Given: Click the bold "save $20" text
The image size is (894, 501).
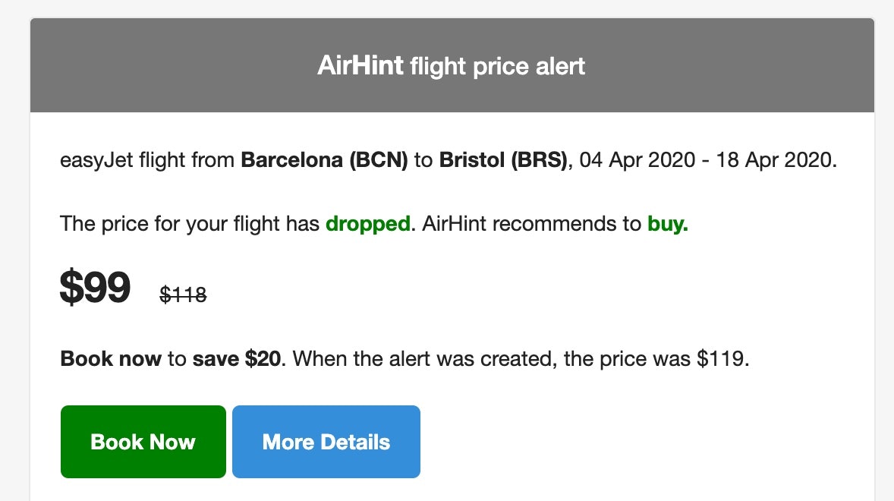Looking at the screenshot, I should click(x=237, y=358).
